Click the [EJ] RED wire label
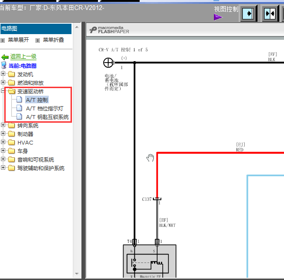Image resolution: width=284 pixels, height=280 pixels. tap(240, 147)
